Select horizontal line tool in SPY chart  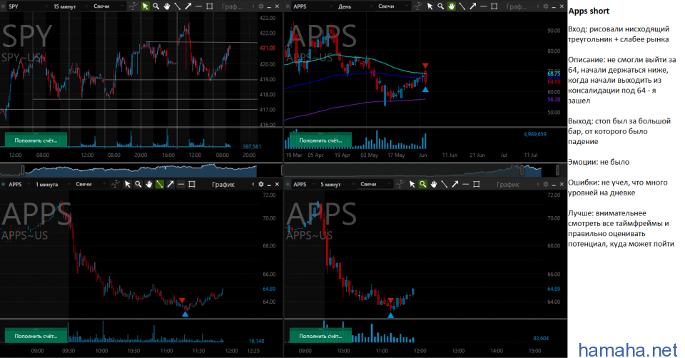[x=199, y=6]
